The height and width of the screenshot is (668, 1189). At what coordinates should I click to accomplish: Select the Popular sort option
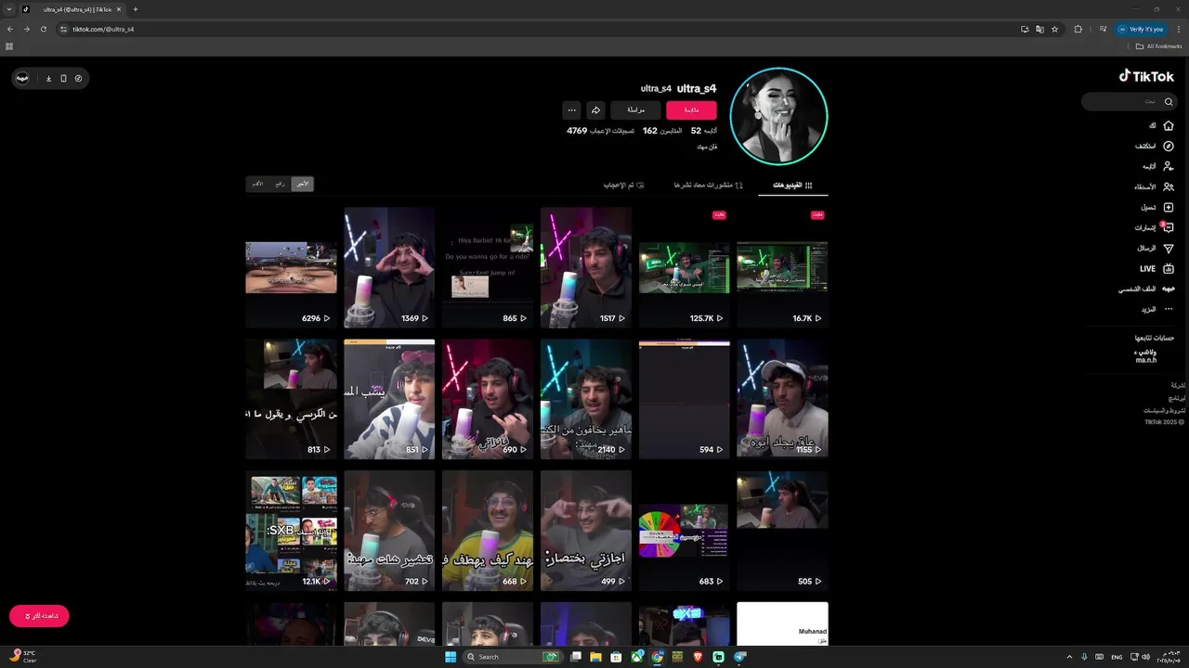pyautogui.click(x=280, y=184)
